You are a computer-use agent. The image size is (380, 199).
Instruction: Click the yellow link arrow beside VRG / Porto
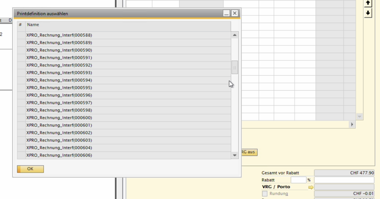coord(311,187)
